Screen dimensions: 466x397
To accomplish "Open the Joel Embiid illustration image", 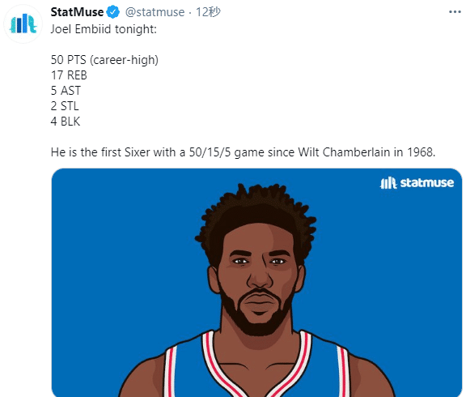I will point(256,283).
